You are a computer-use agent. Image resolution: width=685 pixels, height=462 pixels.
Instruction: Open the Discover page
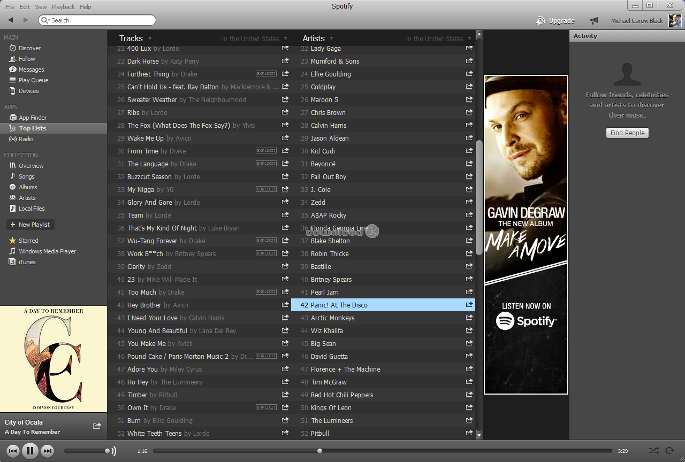pos(29,48)
